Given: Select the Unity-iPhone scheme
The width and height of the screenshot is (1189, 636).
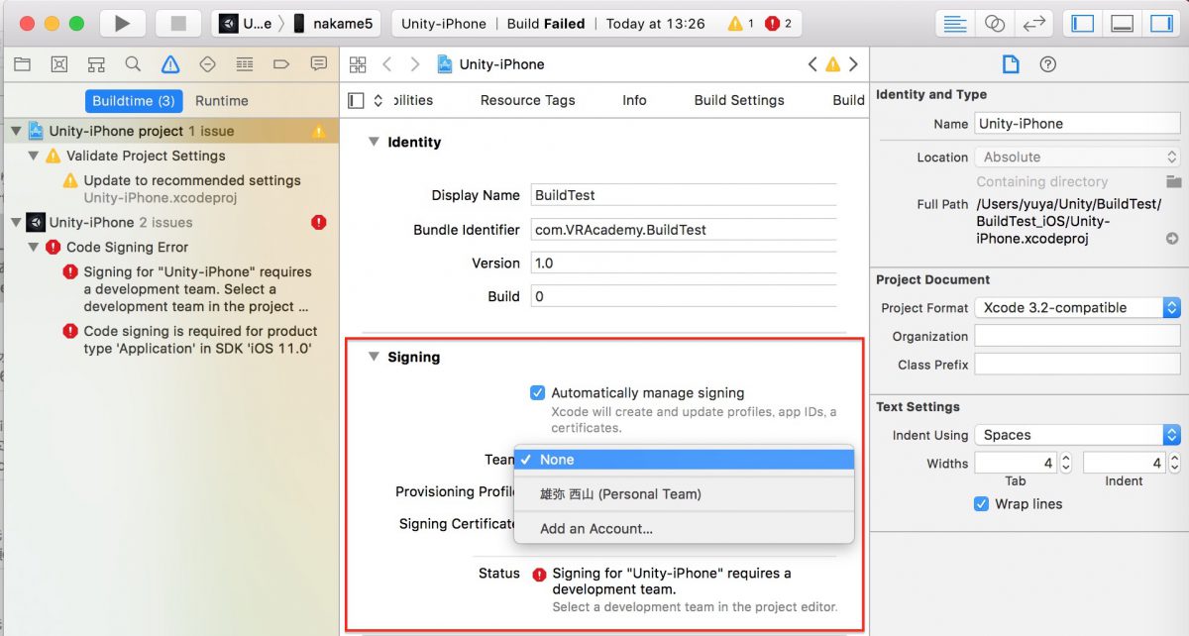Looking at the screenshot, I should [x=246, y=23].
